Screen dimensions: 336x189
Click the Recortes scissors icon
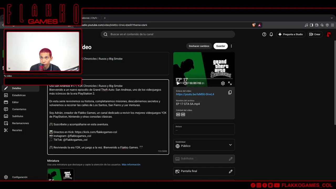[x=6, y=130]
